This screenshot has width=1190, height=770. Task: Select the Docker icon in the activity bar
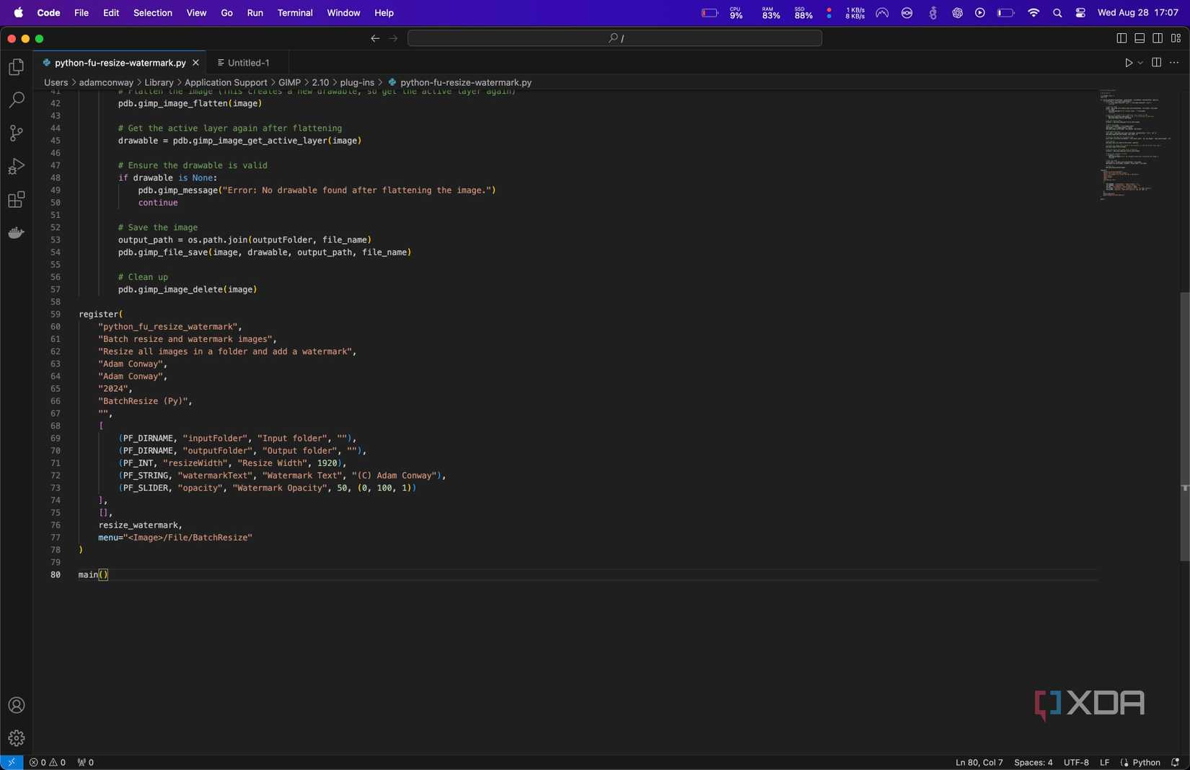(x=16, y=232)
